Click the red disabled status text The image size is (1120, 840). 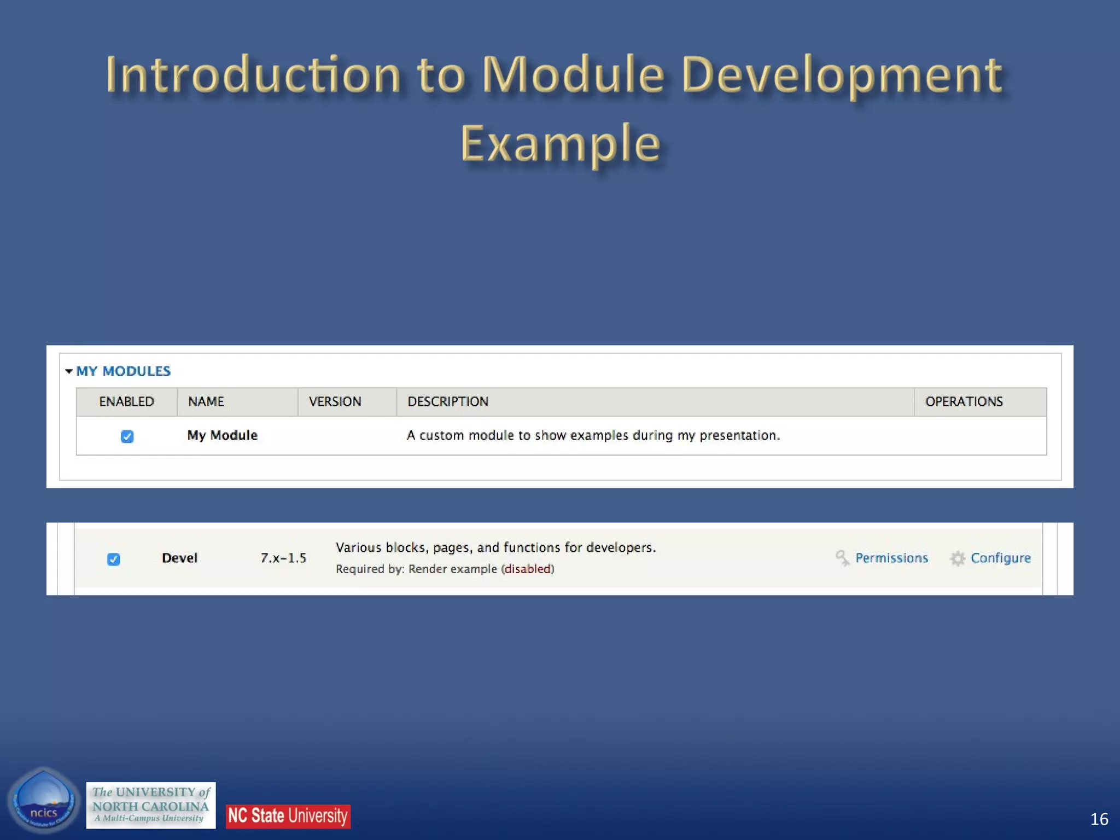(527, 569)
